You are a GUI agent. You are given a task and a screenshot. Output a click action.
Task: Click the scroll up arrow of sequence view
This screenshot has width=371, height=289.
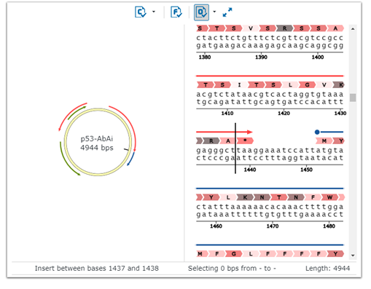click(x=353, y=29)
